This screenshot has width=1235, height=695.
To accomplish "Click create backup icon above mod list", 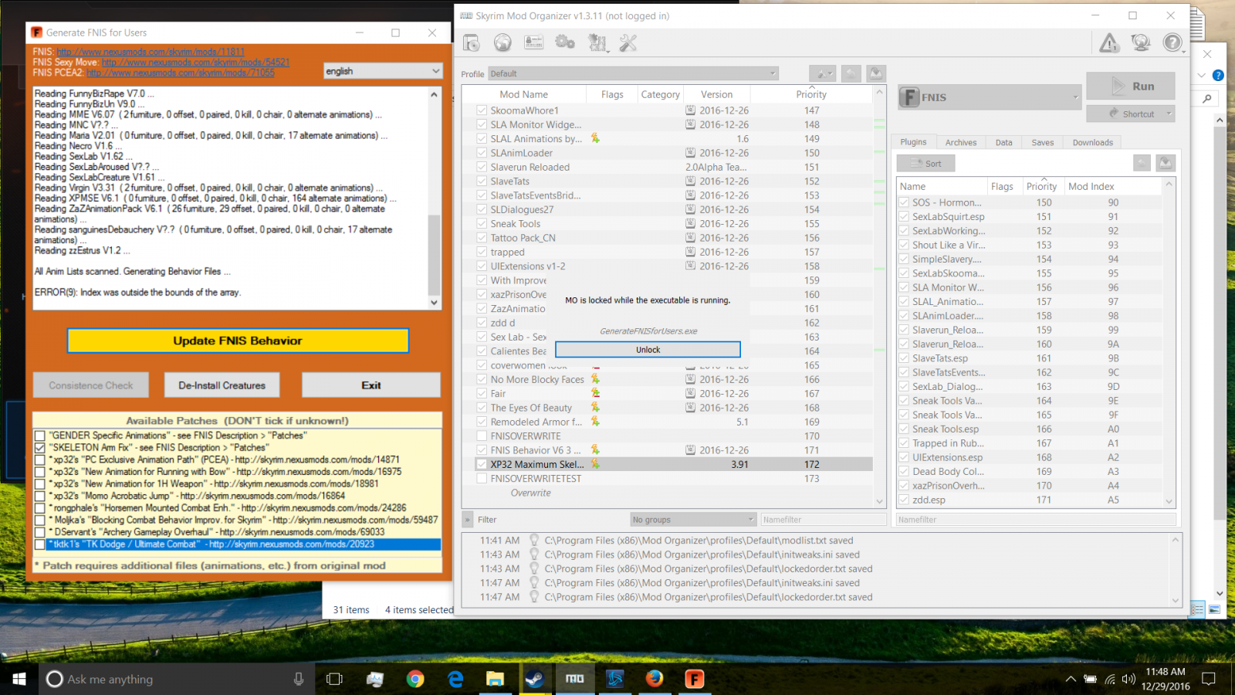I will (876, 73).
